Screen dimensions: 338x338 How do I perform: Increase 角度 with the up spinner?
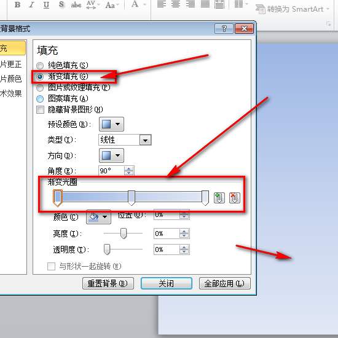pos(128,169)
